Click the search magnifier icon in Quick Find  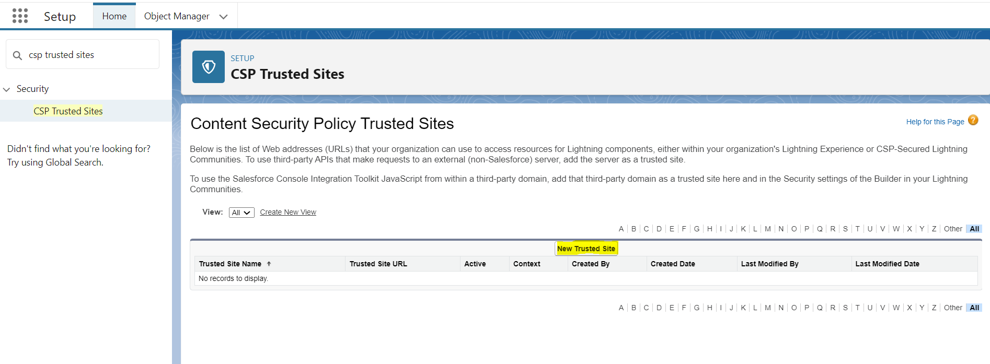(x=17, y=55)
